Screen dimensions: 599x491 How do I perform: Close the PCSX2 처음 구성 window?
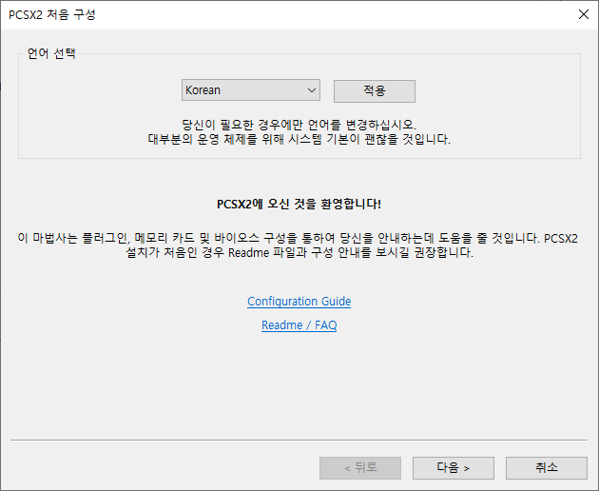click(584, 14)
